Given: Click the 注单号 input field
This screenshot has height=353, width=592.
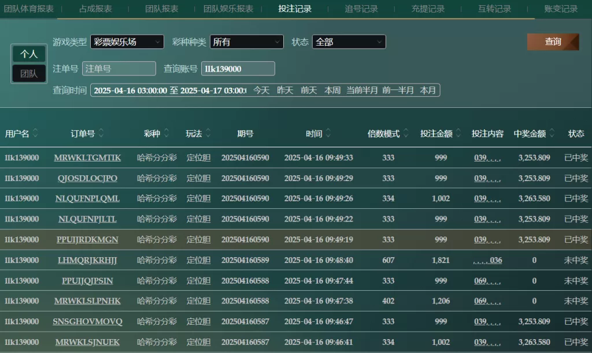Looking at the screenshot, I should click(x=119, y=69).
